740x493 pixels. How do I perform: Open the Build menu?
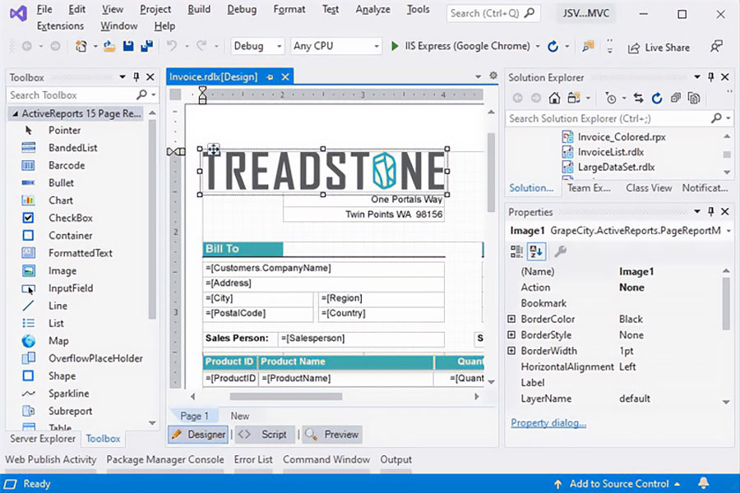[199, 9]
